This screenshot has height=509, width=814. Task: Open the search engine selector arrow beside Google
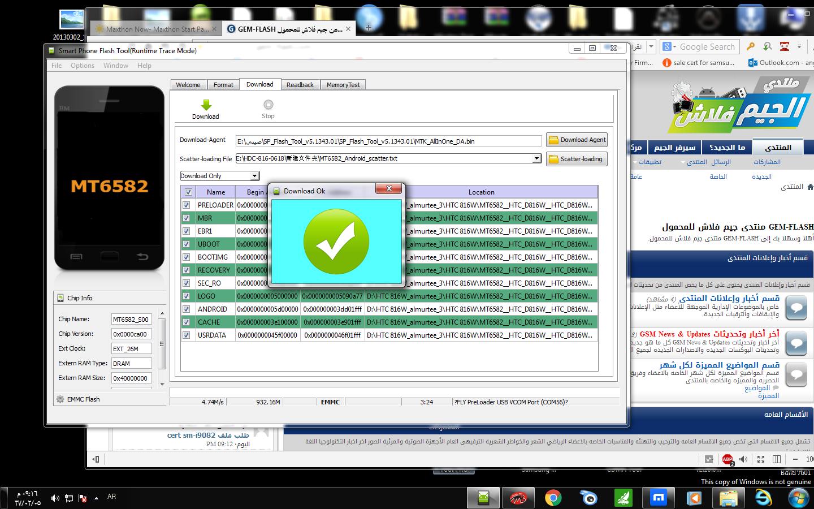tap(674, 47)
